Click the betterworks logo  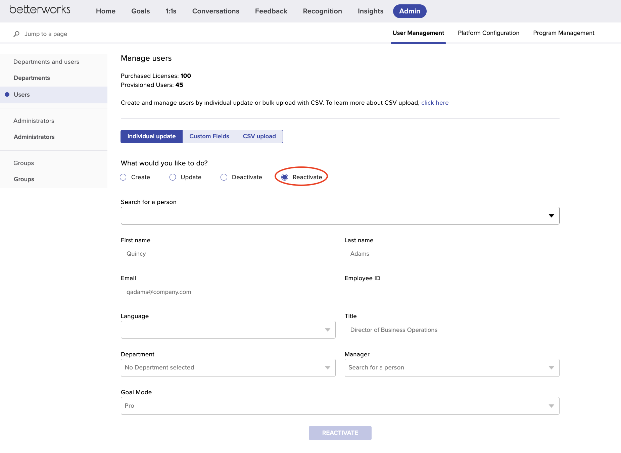(x=39, y=10)
